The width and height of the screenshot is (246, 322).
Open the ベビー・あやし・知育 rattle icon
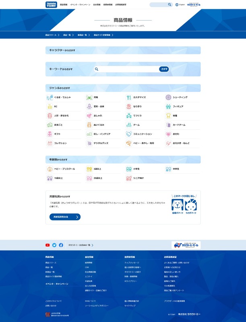[129, 143]
